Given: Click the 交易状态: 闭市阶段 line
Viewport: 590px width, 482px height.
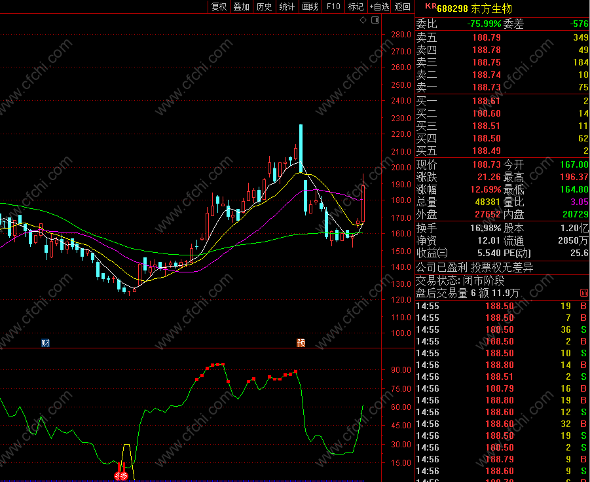Looking at the screenshot, I should [x=460, y=281].
